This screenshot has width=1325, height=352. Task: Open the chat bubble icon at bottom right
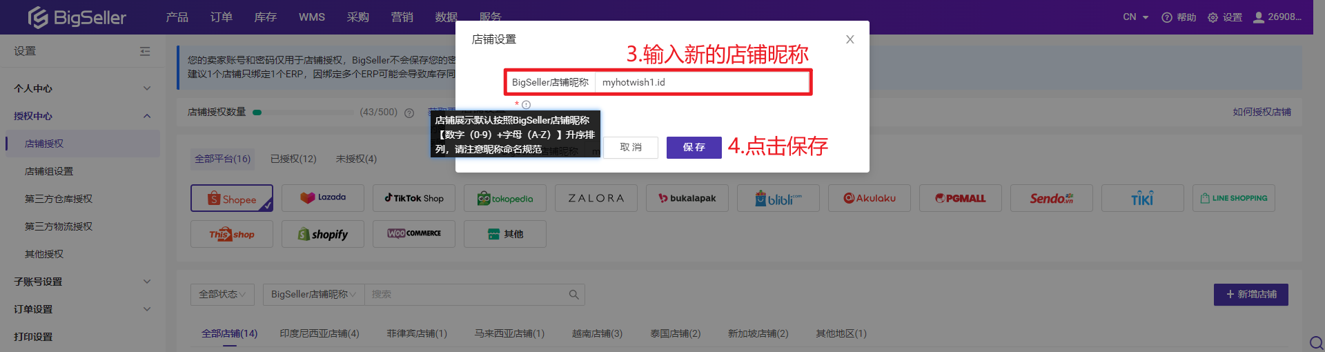(1316, 342)
